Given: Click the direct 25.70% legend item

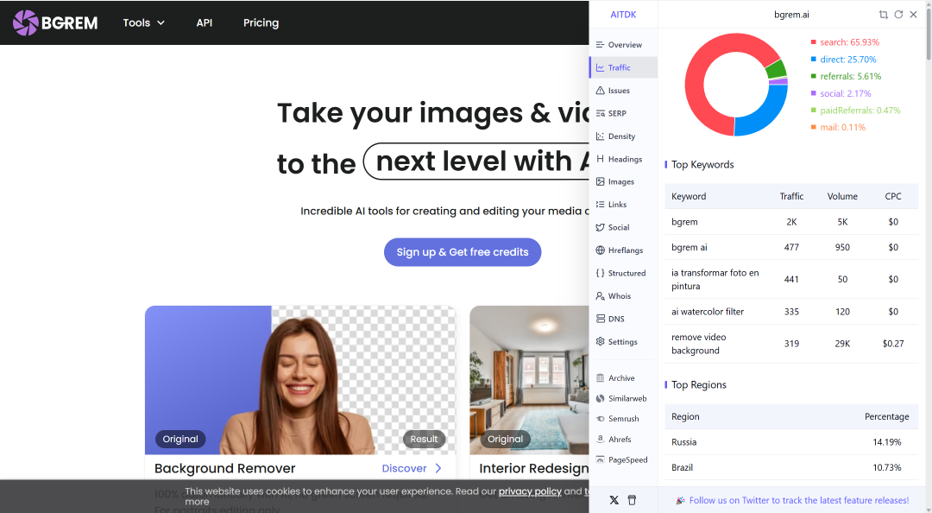Looking at the screenshot, I should click(x=843, y=60).
